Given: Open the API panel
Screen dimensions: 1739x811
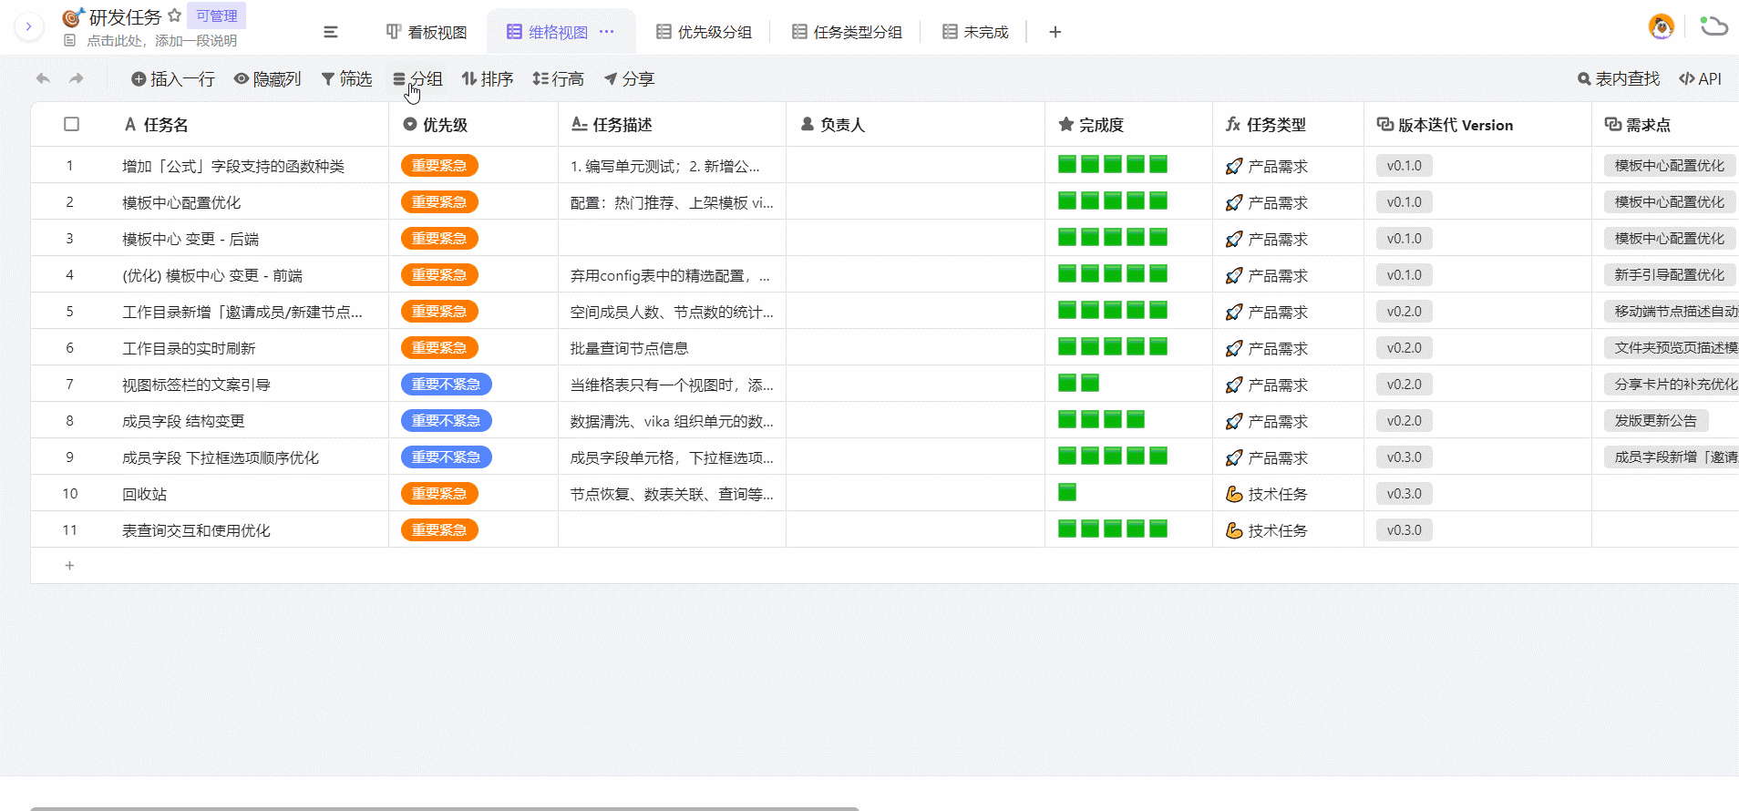Looking at the screenshot, I should [1701, 79].
